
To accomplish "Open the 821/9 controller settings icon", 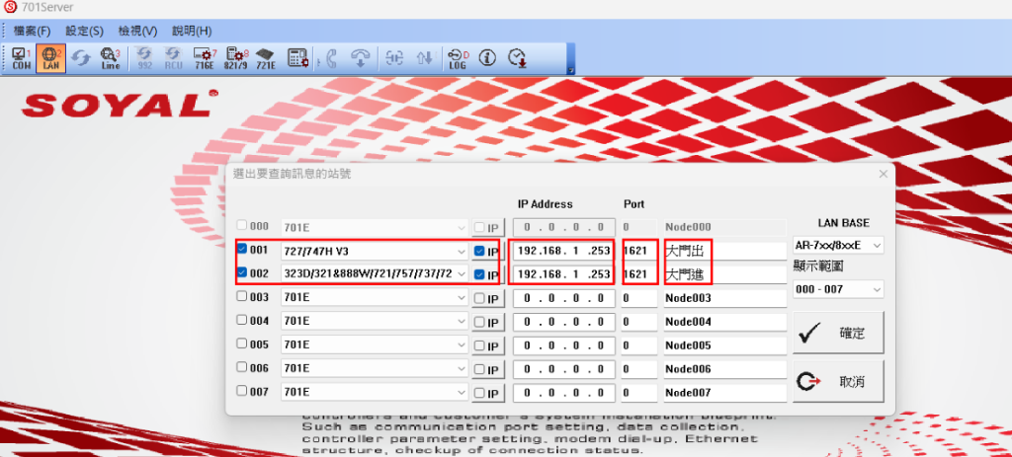I will click(235, 58).
